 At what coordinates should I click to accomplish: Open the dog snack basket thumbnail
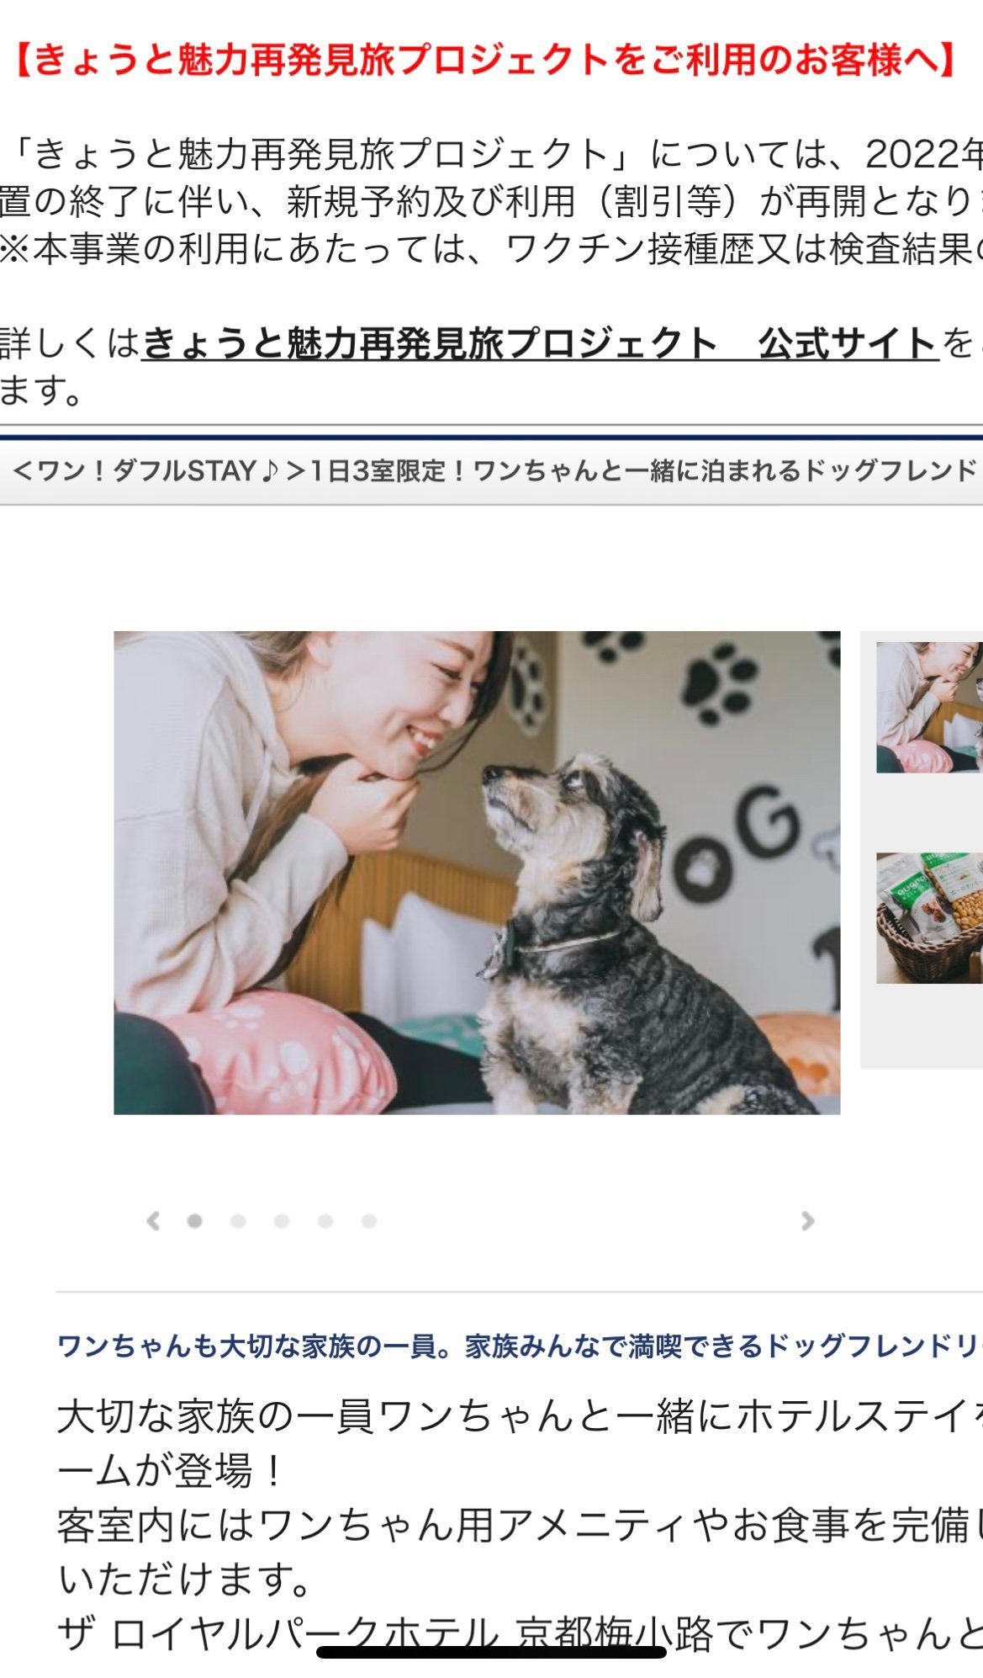929,917
